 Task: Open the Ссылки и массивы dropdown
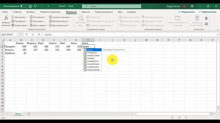[60, 17]
